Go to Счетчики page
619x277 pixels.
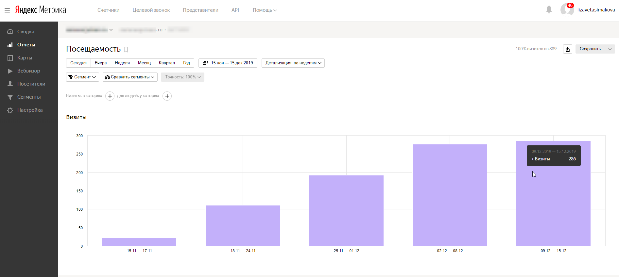[x=108, y=10]
